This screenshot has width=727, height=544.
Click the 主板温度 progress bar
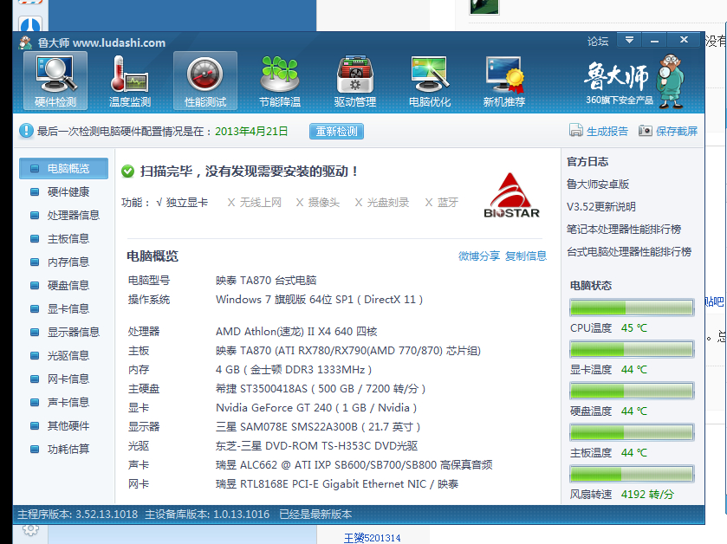(x=632, y=433)
